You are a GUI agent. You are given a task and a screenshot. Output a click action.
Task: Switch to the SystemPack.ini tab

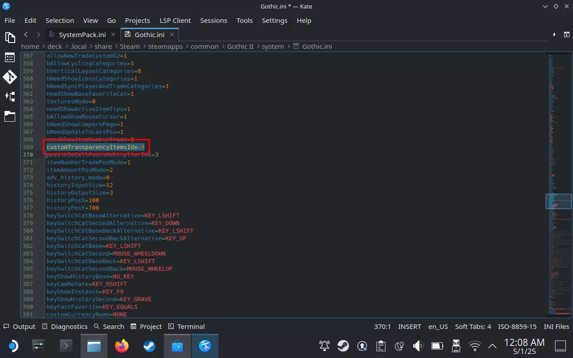point(82,34)
